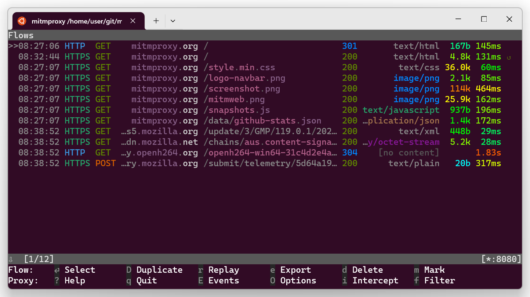The height and width of the screenshot is (297, 530).
Task: Click the [*:8080] listen address
Action: click(x=501, y=259)
